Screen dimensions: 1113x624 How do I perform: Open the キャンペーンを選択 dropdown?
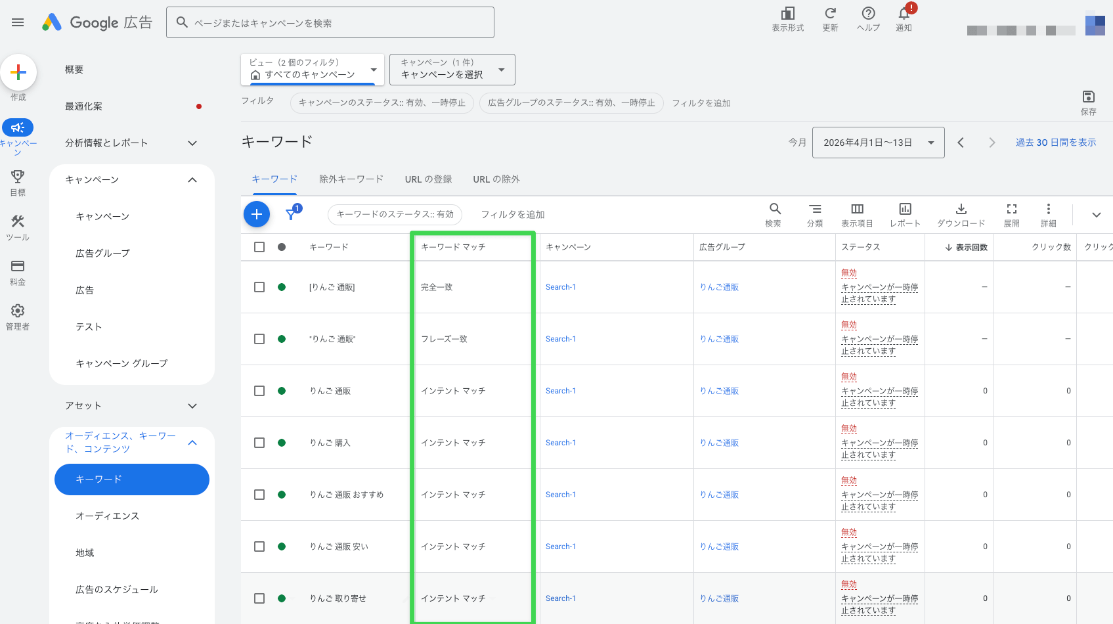452,69
